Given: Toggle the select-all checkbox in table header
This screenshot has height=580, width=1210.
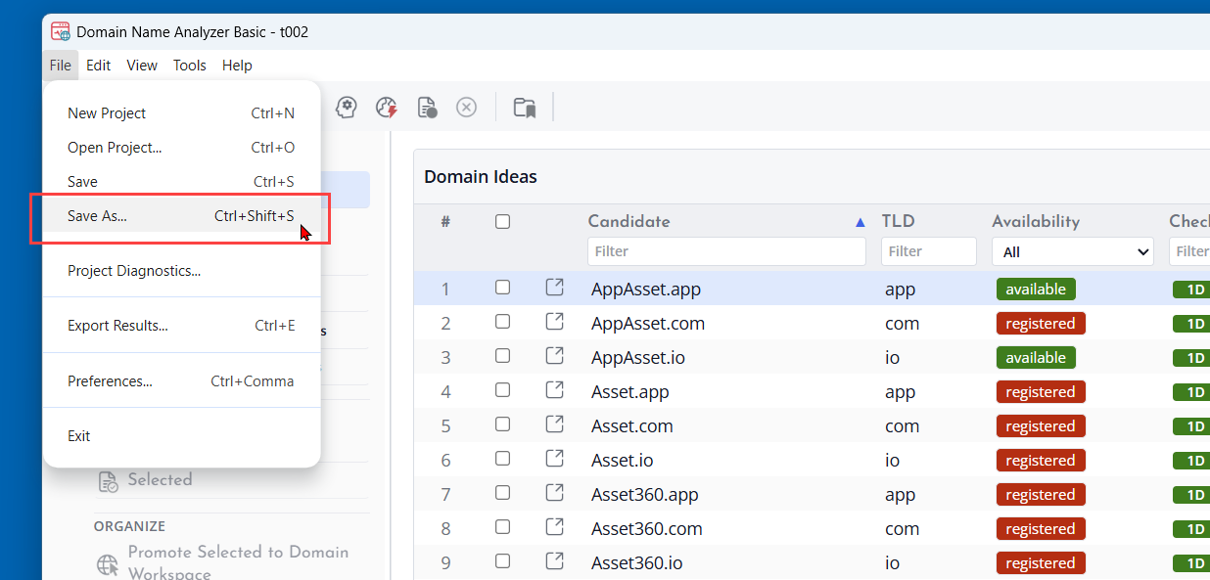Looking at the screenshot, I should point(502,222).
